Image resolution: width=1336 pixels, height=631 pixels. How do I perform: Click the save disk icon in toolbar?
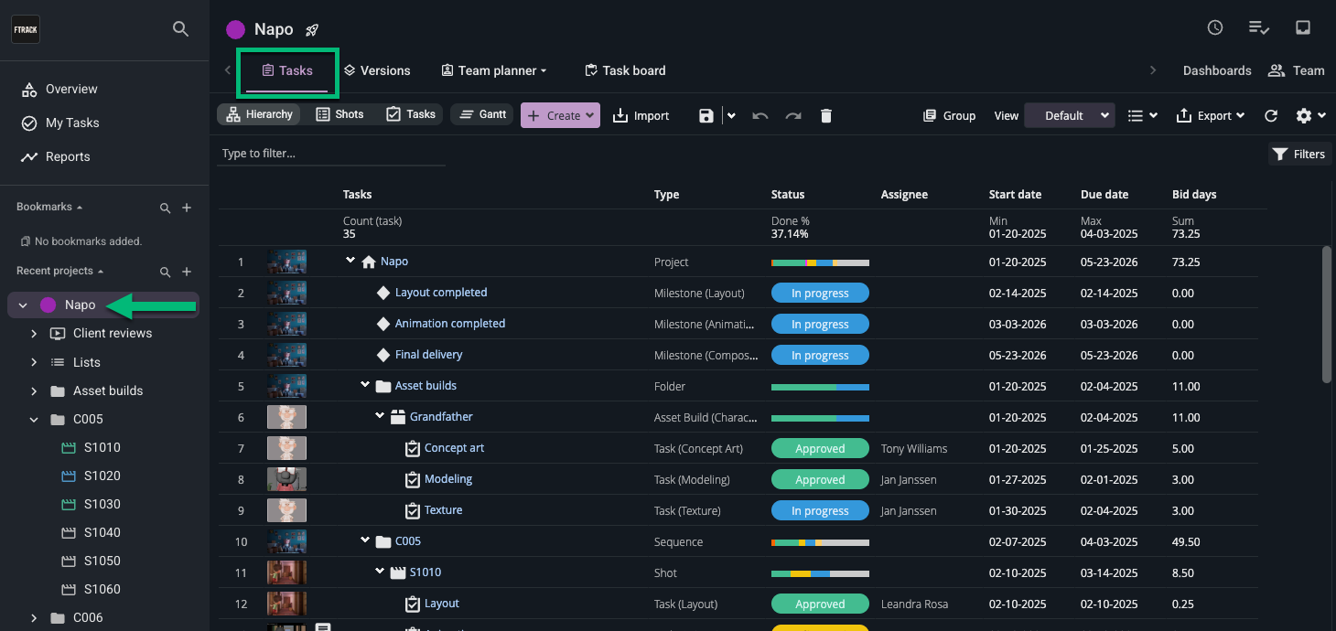[x=706, y=116]
